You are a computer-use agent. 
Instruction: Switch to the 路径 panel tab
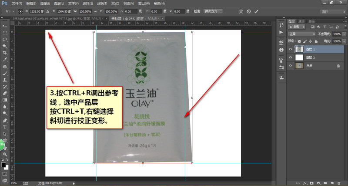click(x=311, y=21)
